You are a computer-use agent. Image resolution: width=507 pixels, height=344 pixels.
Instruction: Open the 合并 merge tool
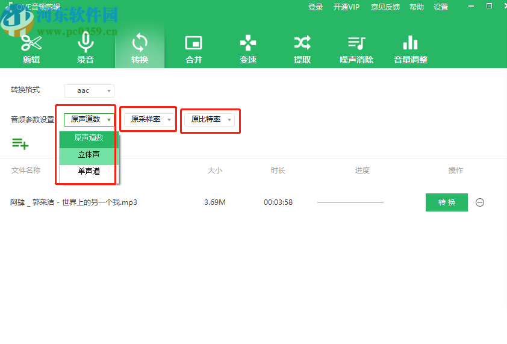pyautogui.click(x=193, y=48)
